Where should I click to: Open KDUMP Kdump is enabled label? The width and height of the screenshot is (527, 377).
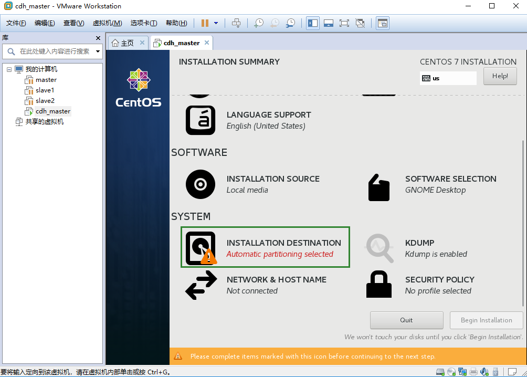click(x=436, y=248)
